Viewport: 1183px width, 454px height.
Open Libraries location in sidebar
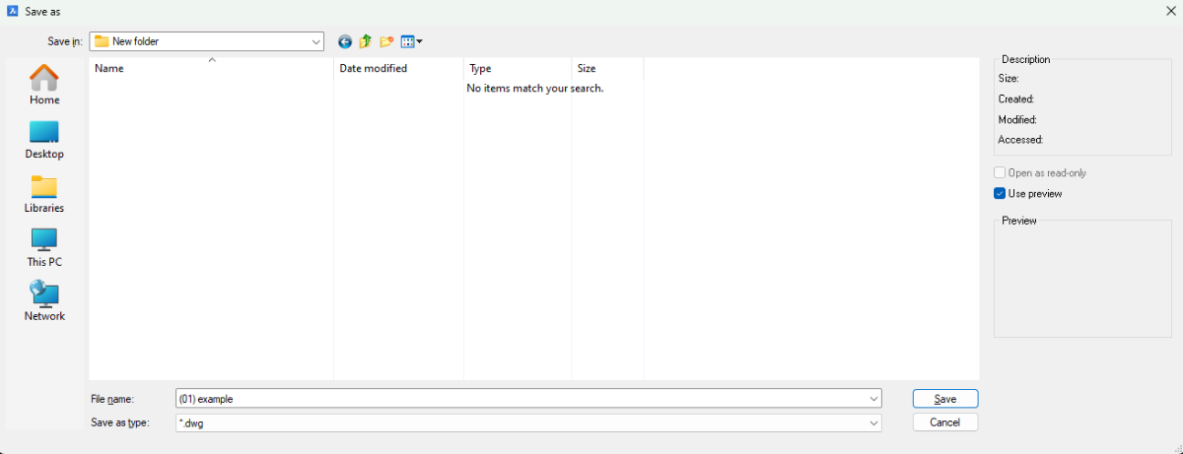pos(44,193)
